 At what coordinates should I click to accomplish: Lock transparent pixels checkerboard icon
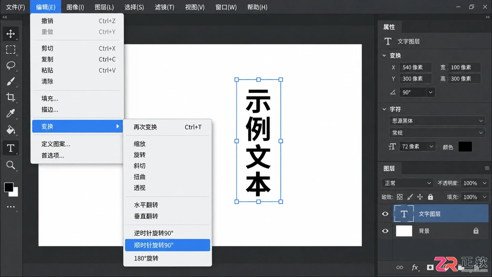click(400, 197)
